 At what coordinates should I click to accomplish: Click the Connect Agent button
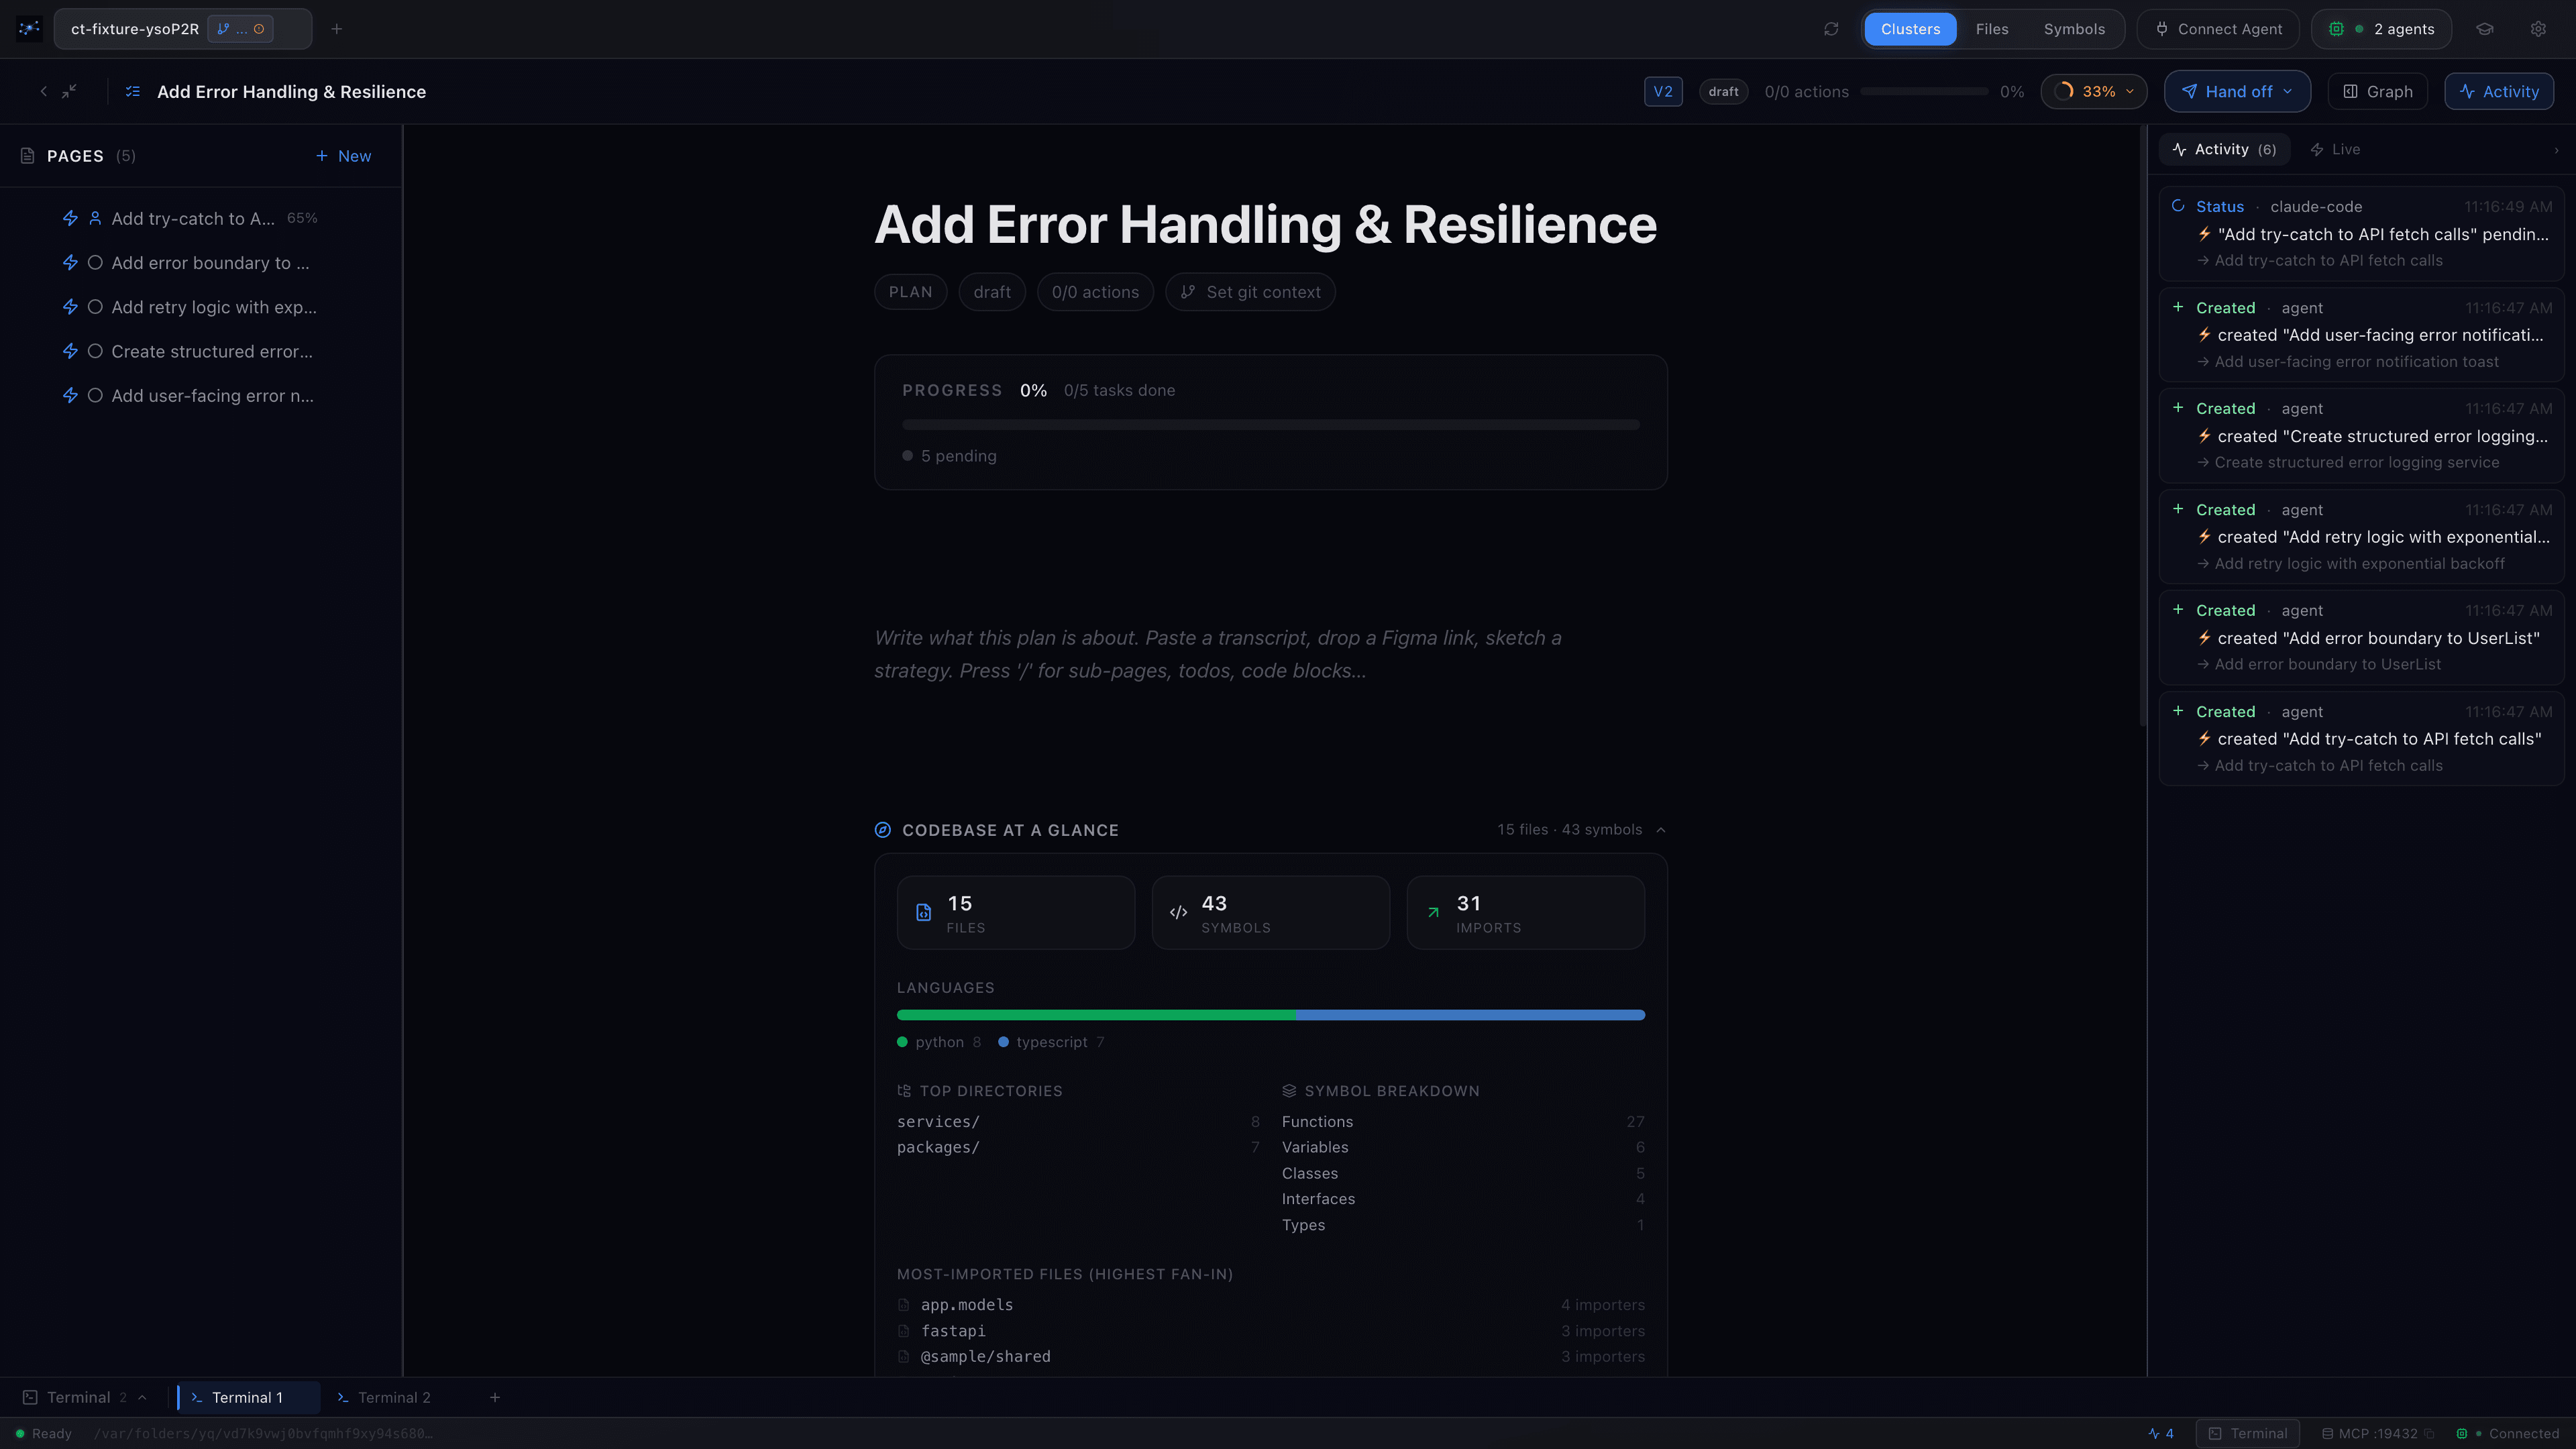[x=2218, y=29]
